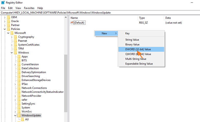Click the EnhancedStorageDevices folder icon
This screenshot has width=200, height=122.
(x=19, y=80)
